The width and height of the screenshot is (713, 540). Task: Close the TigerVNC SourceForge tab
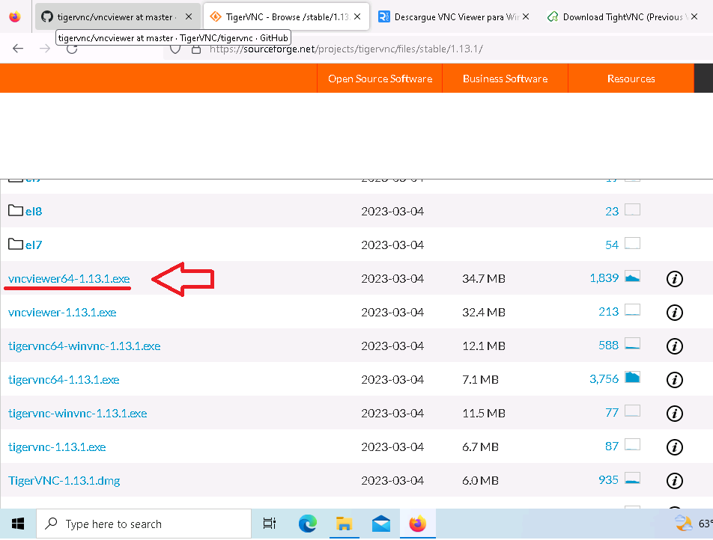coord(357,16)
